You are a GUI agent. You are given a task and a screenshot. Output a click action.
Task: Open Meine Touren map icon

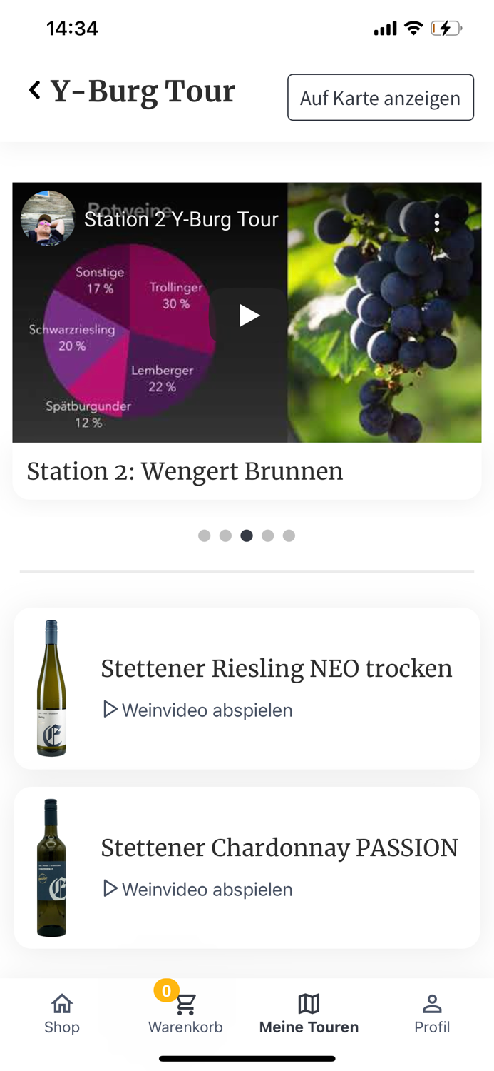309,1002
